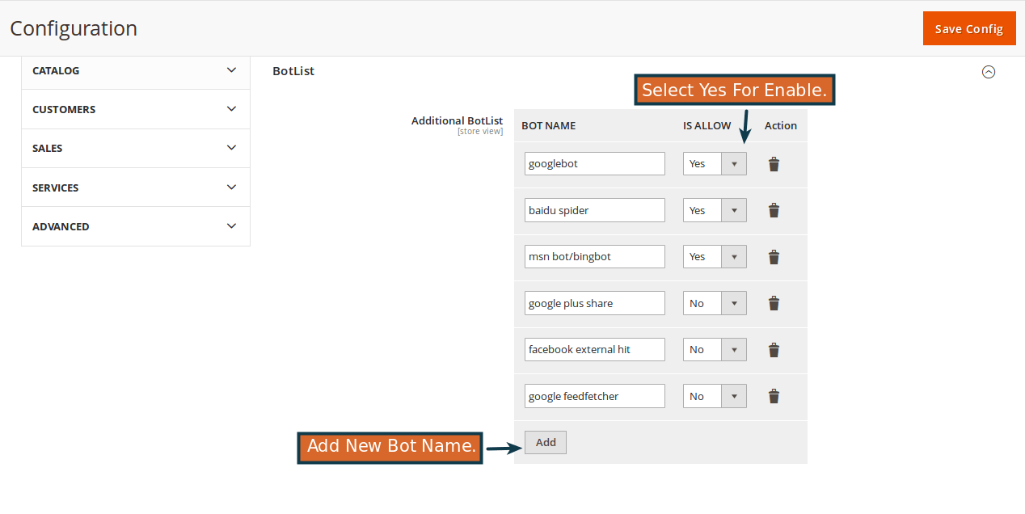Open Is Allow dropdown for google feedfetcher
The height and width of the screenshot is (514, 1025).
(x=715, y=396)
